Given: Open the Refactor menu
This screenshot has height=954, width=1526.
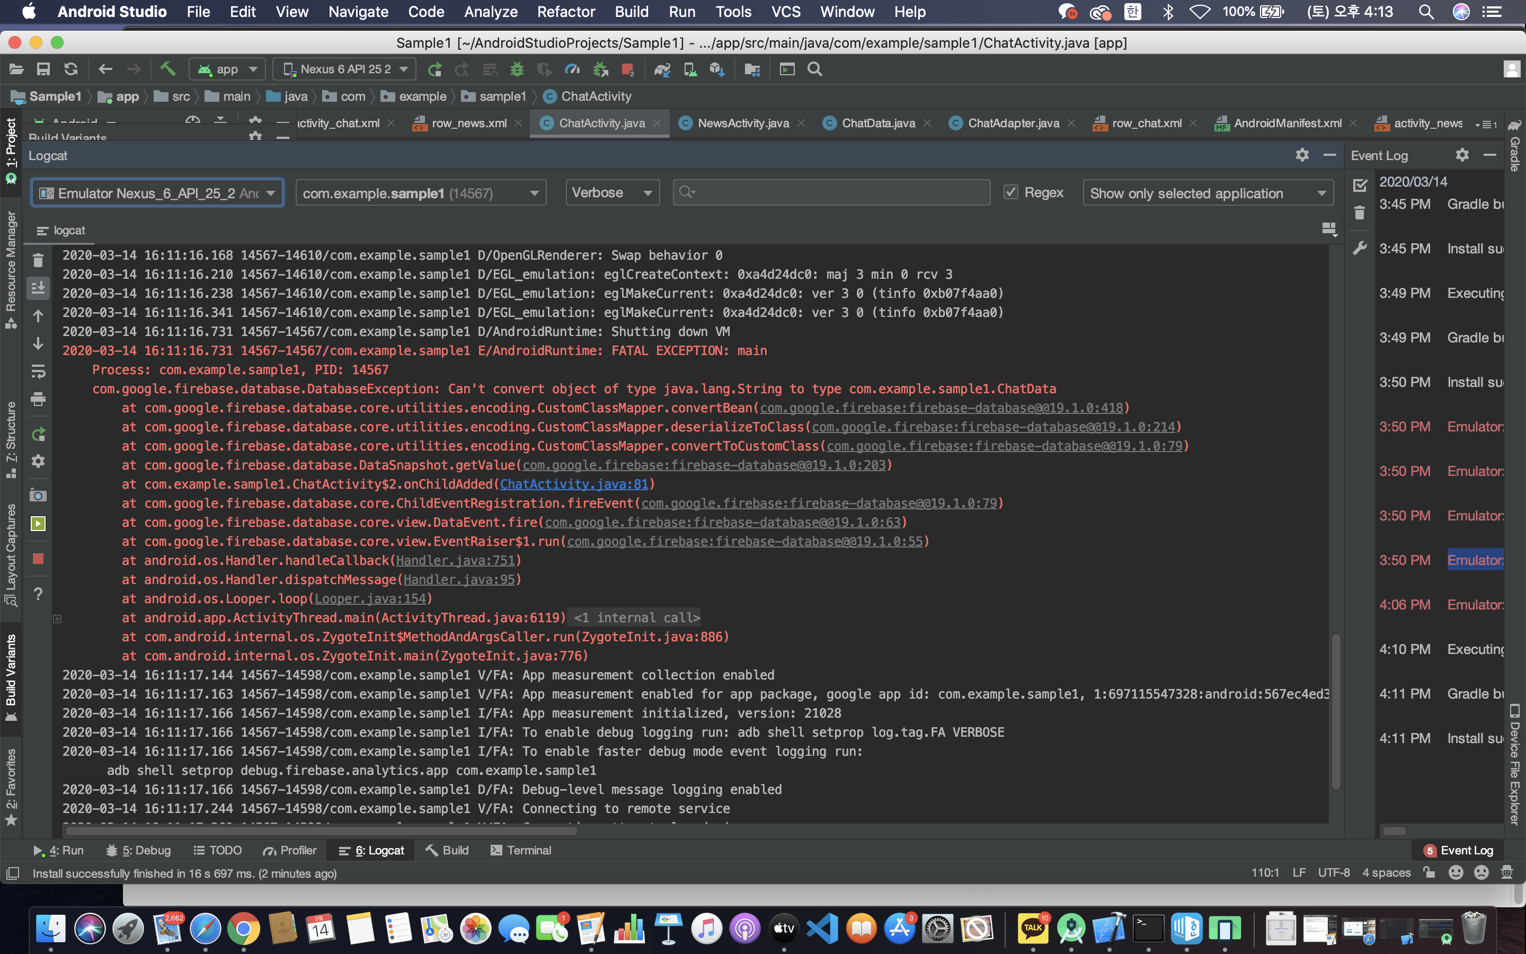Looking at the screenshot, I should 566,11.
